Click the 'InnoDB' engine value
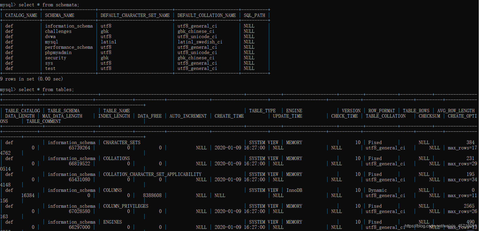Screen dimensions: 479x231 point(294,190)
